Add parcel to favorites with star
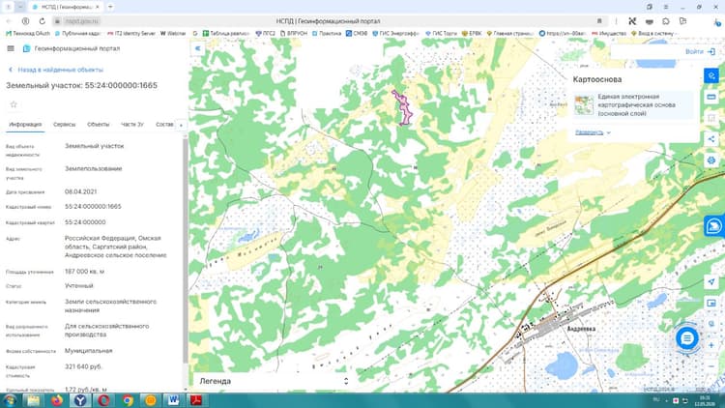 [14, 104]
